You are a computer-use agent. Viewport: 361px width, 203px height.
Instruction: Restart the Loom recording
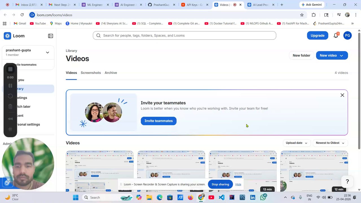click(x=10, y=96)
